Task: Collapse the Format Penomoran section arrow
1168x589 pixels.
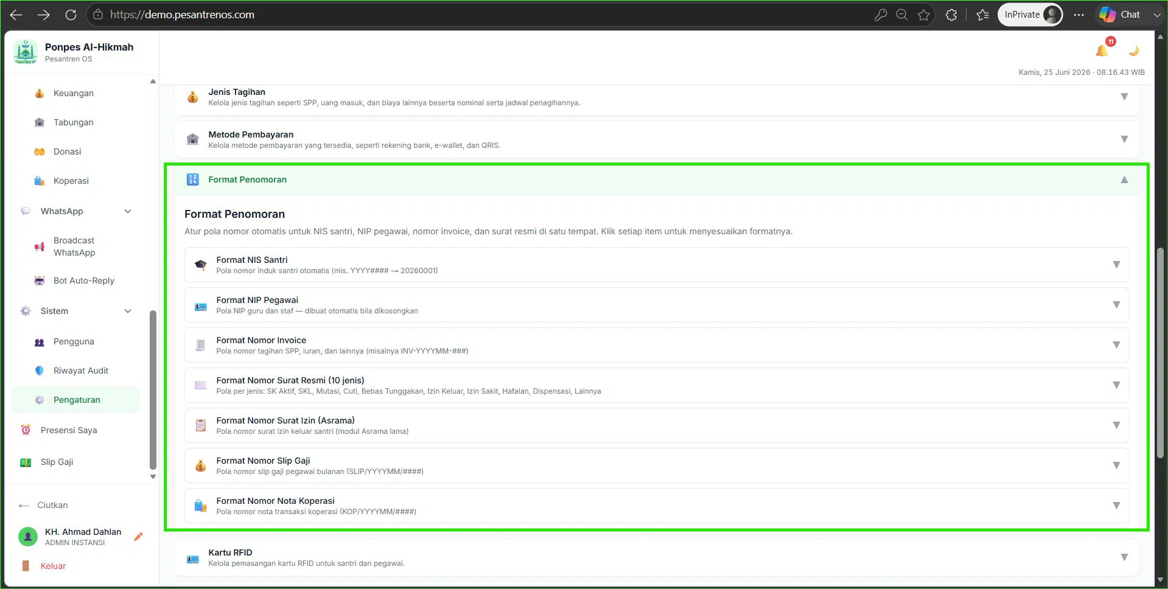Action: 1124,179
